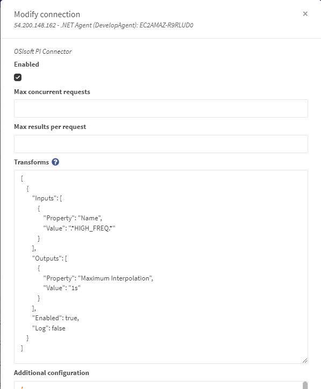The image size is (321, 389).
Task: Place cursor on the "Outputs": [ line
Action: click(49, 258)
